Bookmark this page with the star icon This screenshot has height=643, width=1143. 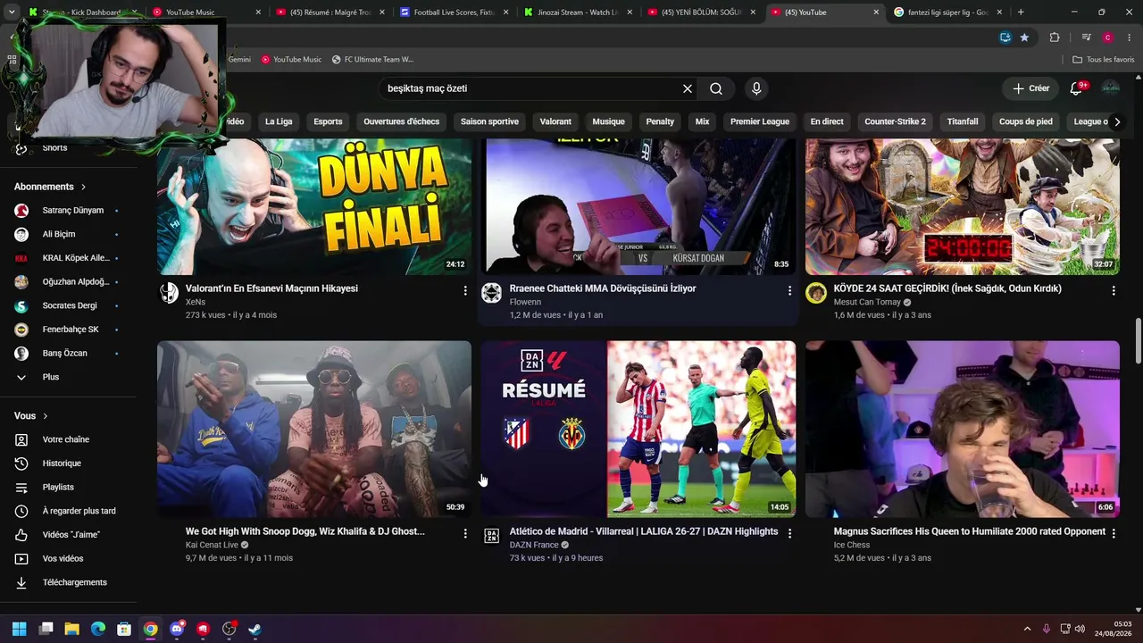tap(1024, 38)
